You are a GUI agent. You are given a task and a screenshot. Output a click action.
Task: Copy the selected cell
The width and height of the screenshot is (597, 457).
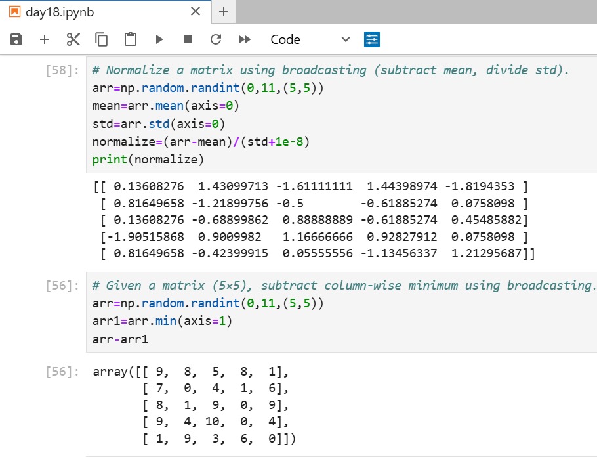[101, 39]
